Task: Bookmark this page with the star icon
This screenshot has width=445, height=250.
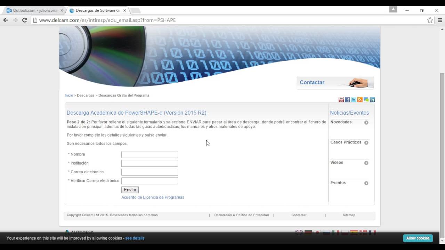Action: [x=430, y=20]
